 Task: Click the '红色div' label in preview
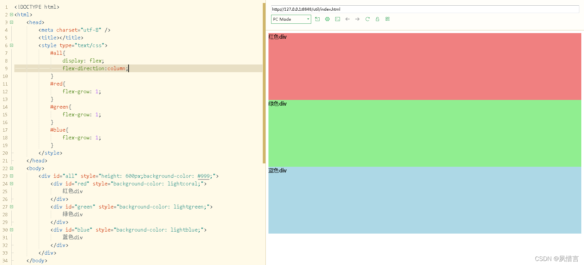[277, 37]
